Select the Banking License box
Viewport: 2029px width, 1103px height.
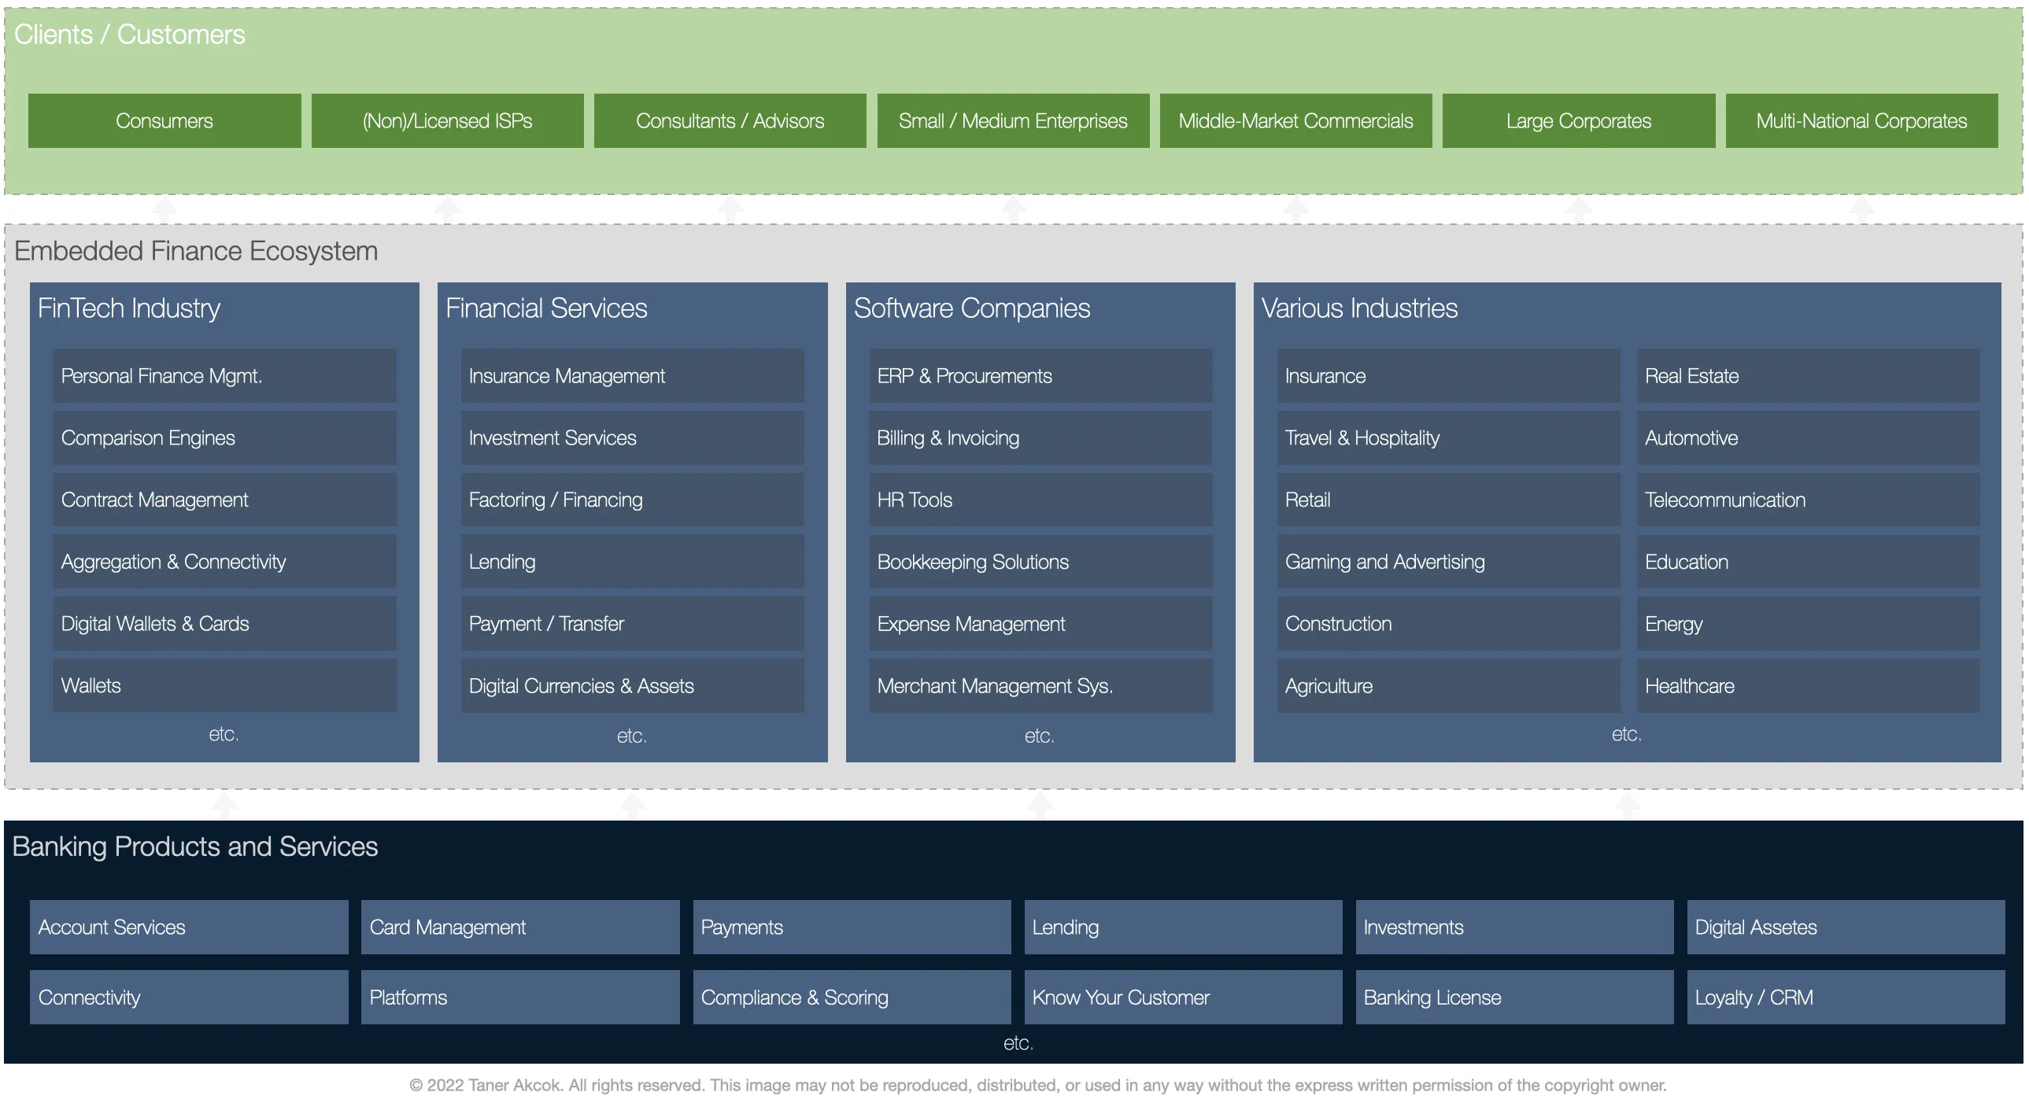1514,998
